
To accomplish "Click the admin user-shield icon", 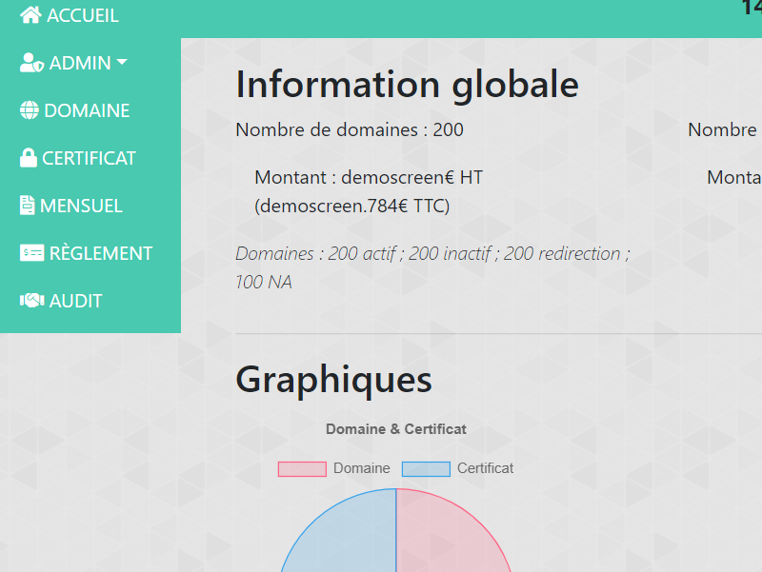I will 31,63.
